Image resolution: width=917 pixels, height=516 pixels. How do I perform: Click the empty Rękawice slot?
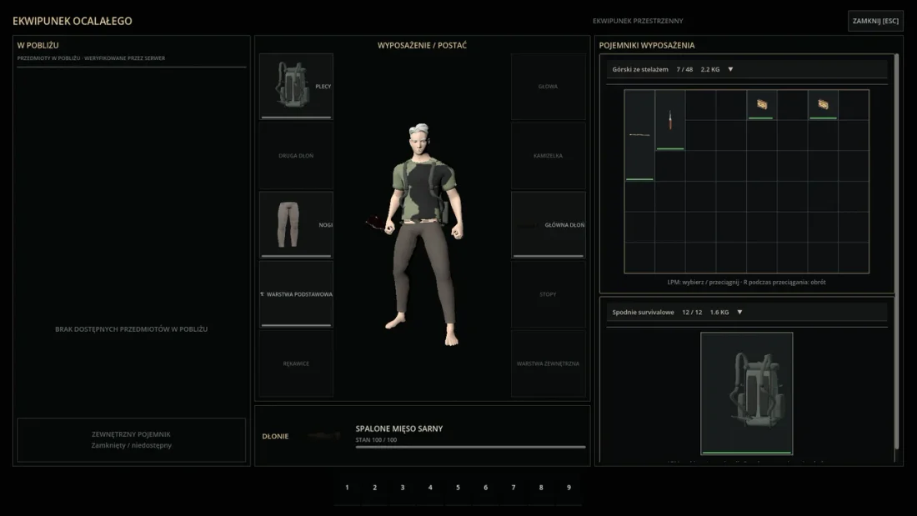coord(296,363)
